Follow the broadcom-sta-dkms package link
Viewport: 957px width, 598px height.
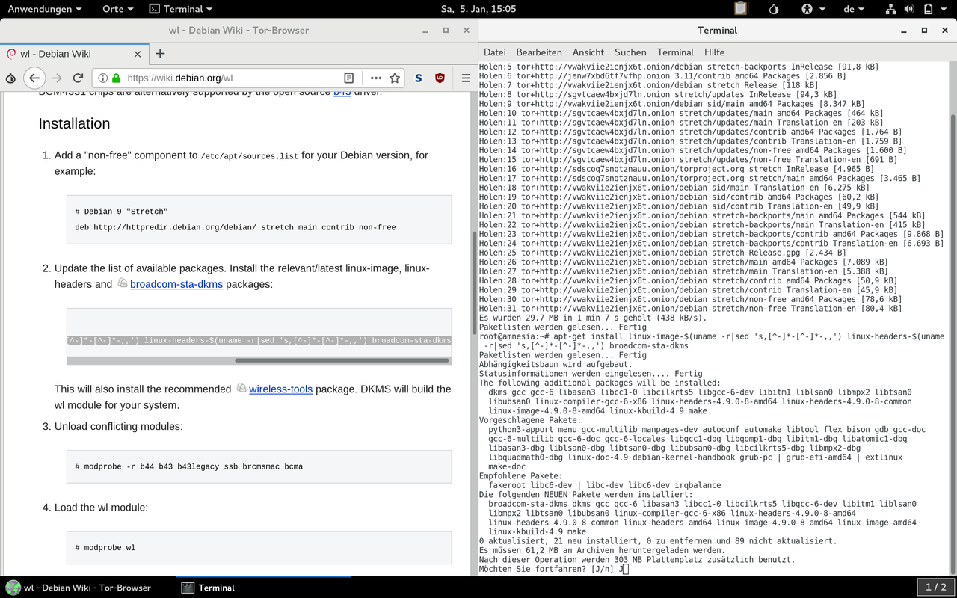tap(176, 284)
